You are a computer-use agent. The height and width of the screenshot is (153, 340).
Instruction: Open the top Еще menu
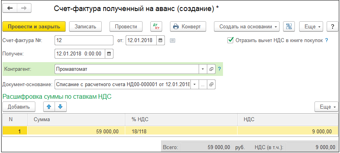311,26
